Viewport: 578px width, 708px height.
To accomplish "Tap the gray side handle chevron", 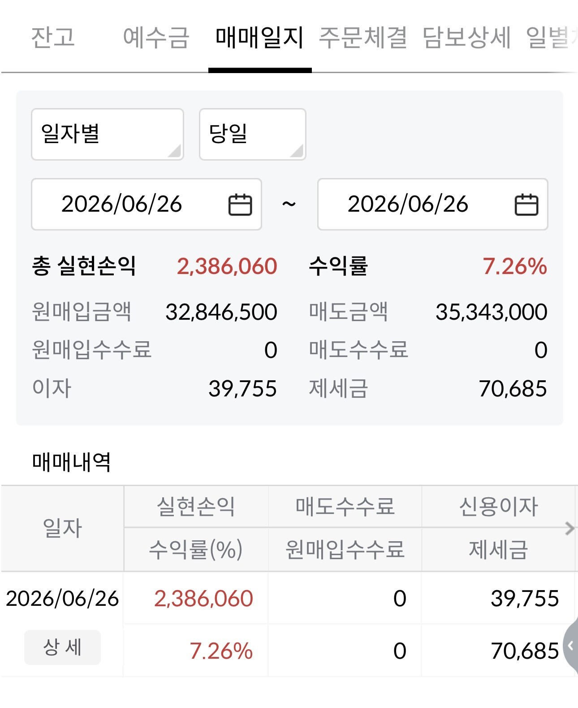I will point(571,646).
